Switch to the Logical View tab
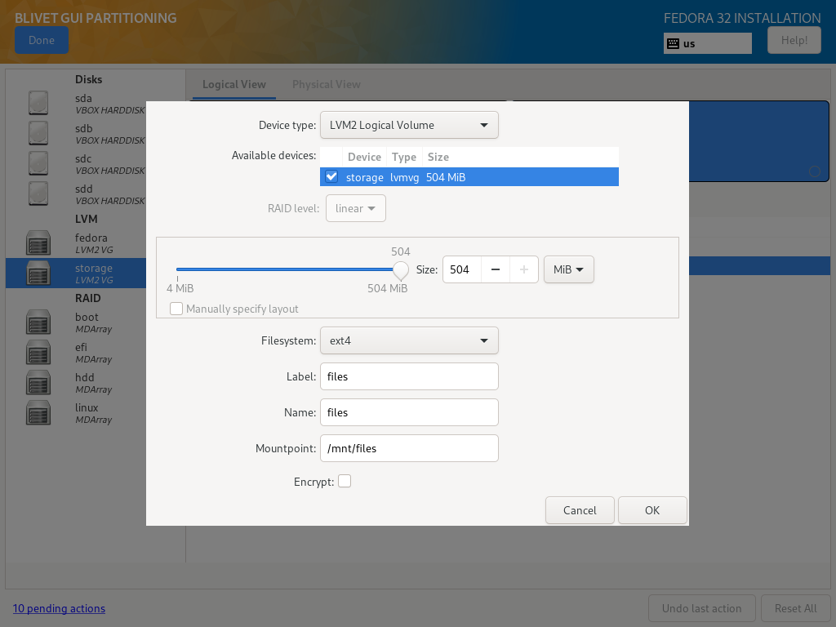The image size is (836, 627). coord(234,84)
